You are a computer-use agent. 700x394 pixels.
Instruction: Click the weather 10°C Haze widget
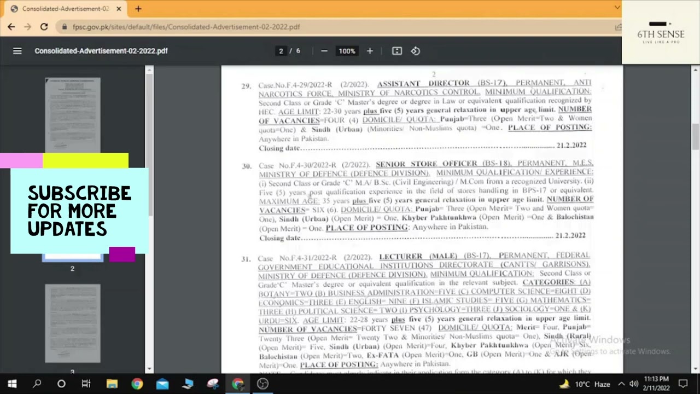584,384
